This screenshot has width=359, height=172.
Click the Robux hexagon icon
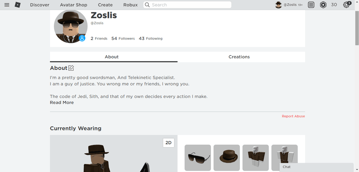click(x=323, y=5)
